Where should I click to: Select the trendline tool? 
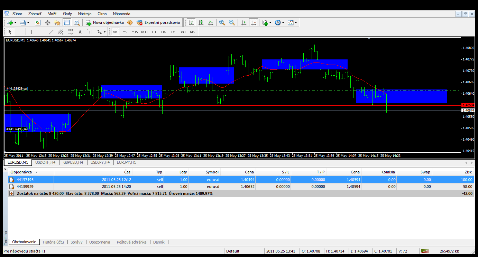(x=51, y=32)
